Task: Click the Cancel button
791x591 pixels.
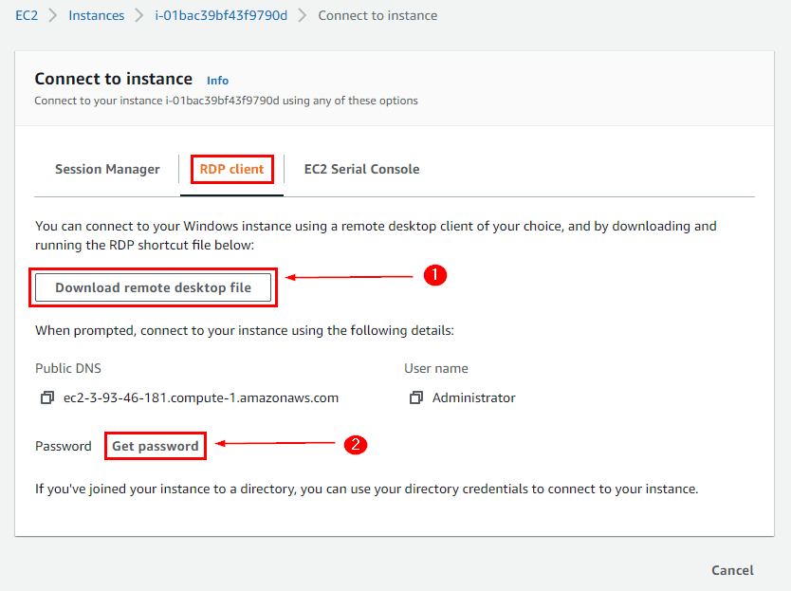Action: [x=732, y=570]
